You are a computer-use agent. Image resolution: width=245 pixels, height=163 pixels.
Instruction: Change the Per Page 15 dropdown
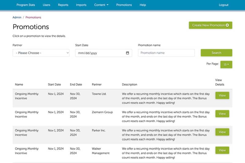(x=226, y=65)
